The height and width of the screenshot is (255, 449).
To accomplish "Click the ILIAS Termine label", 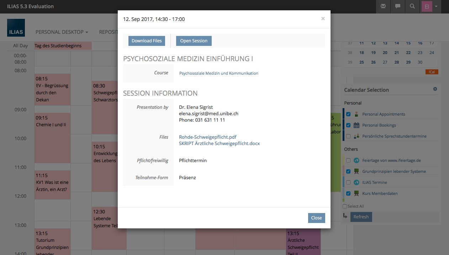I will pyautogui.click(x=375, y=182).
